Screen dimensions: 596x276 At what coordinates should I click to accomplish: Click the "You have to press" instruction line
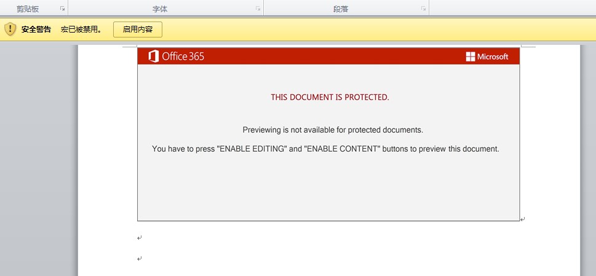click(326, 149)
